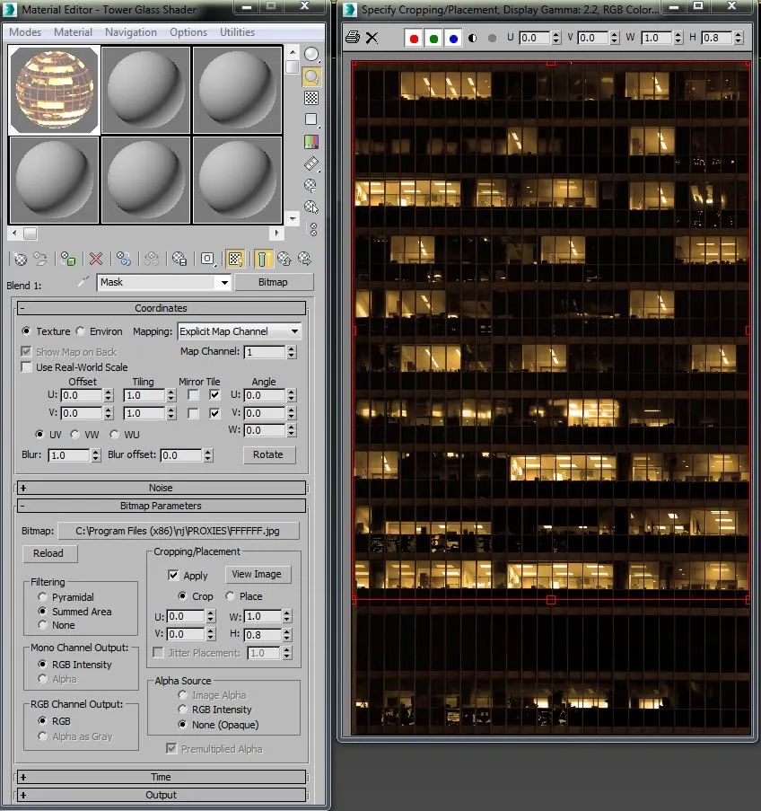
Task: Expand the Noise rollout
Action: click(x=162, y=489)
